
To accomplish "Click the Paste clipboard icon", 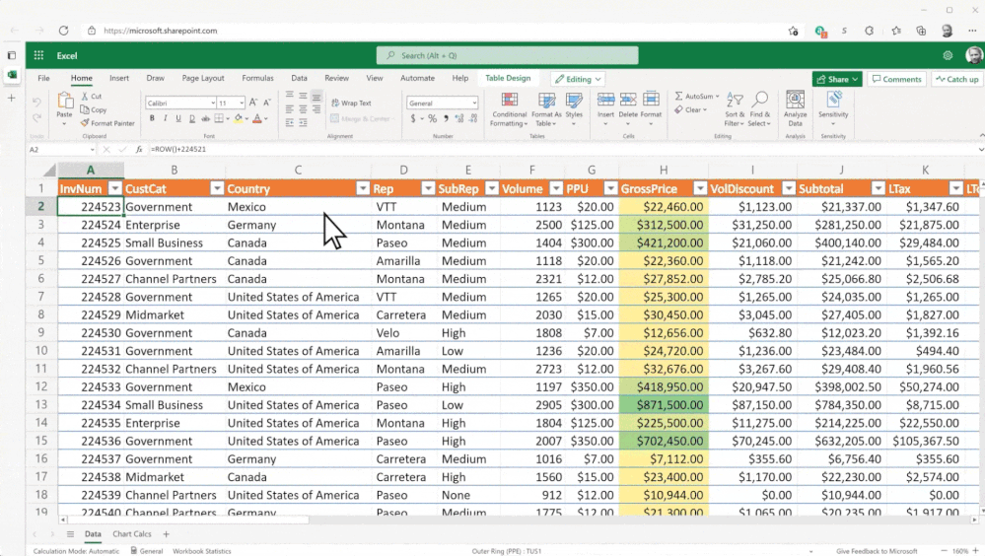I will [x=64, y=101].
